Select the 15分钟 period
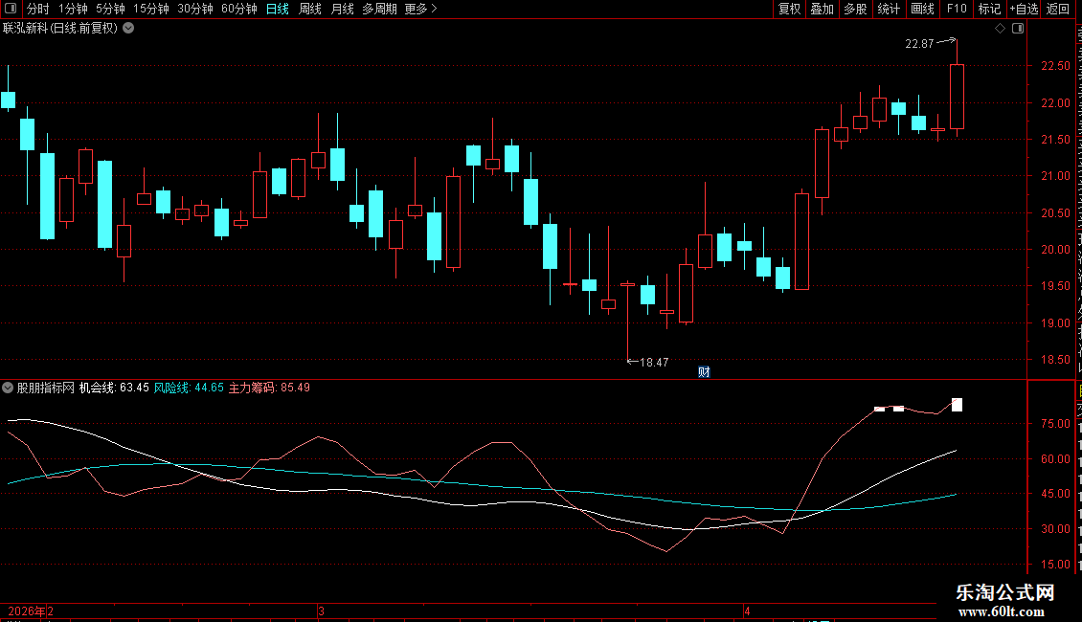Viewport: 1082px width, 622px height. [x=151, y=9]
